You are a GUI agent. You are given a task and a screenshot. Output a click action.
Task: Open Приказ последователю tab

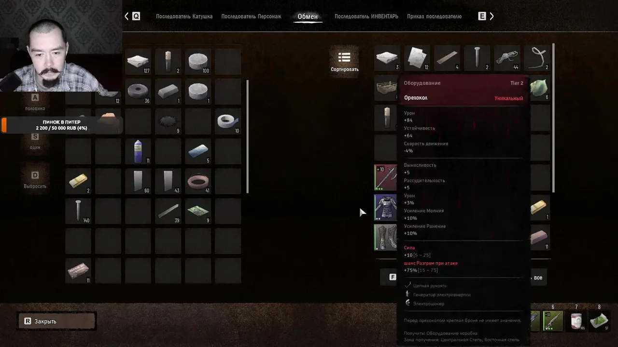(x=434, y=16)
